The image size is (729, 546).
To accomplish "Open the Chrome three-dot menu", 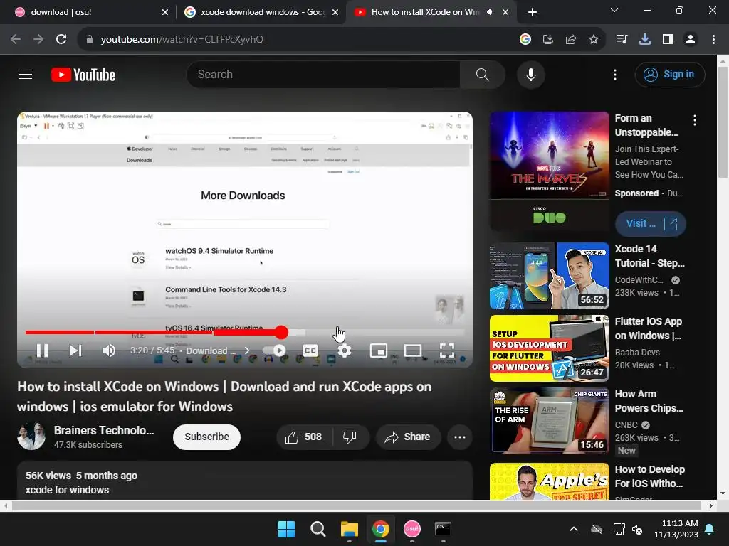I will [x=713, y=40].
